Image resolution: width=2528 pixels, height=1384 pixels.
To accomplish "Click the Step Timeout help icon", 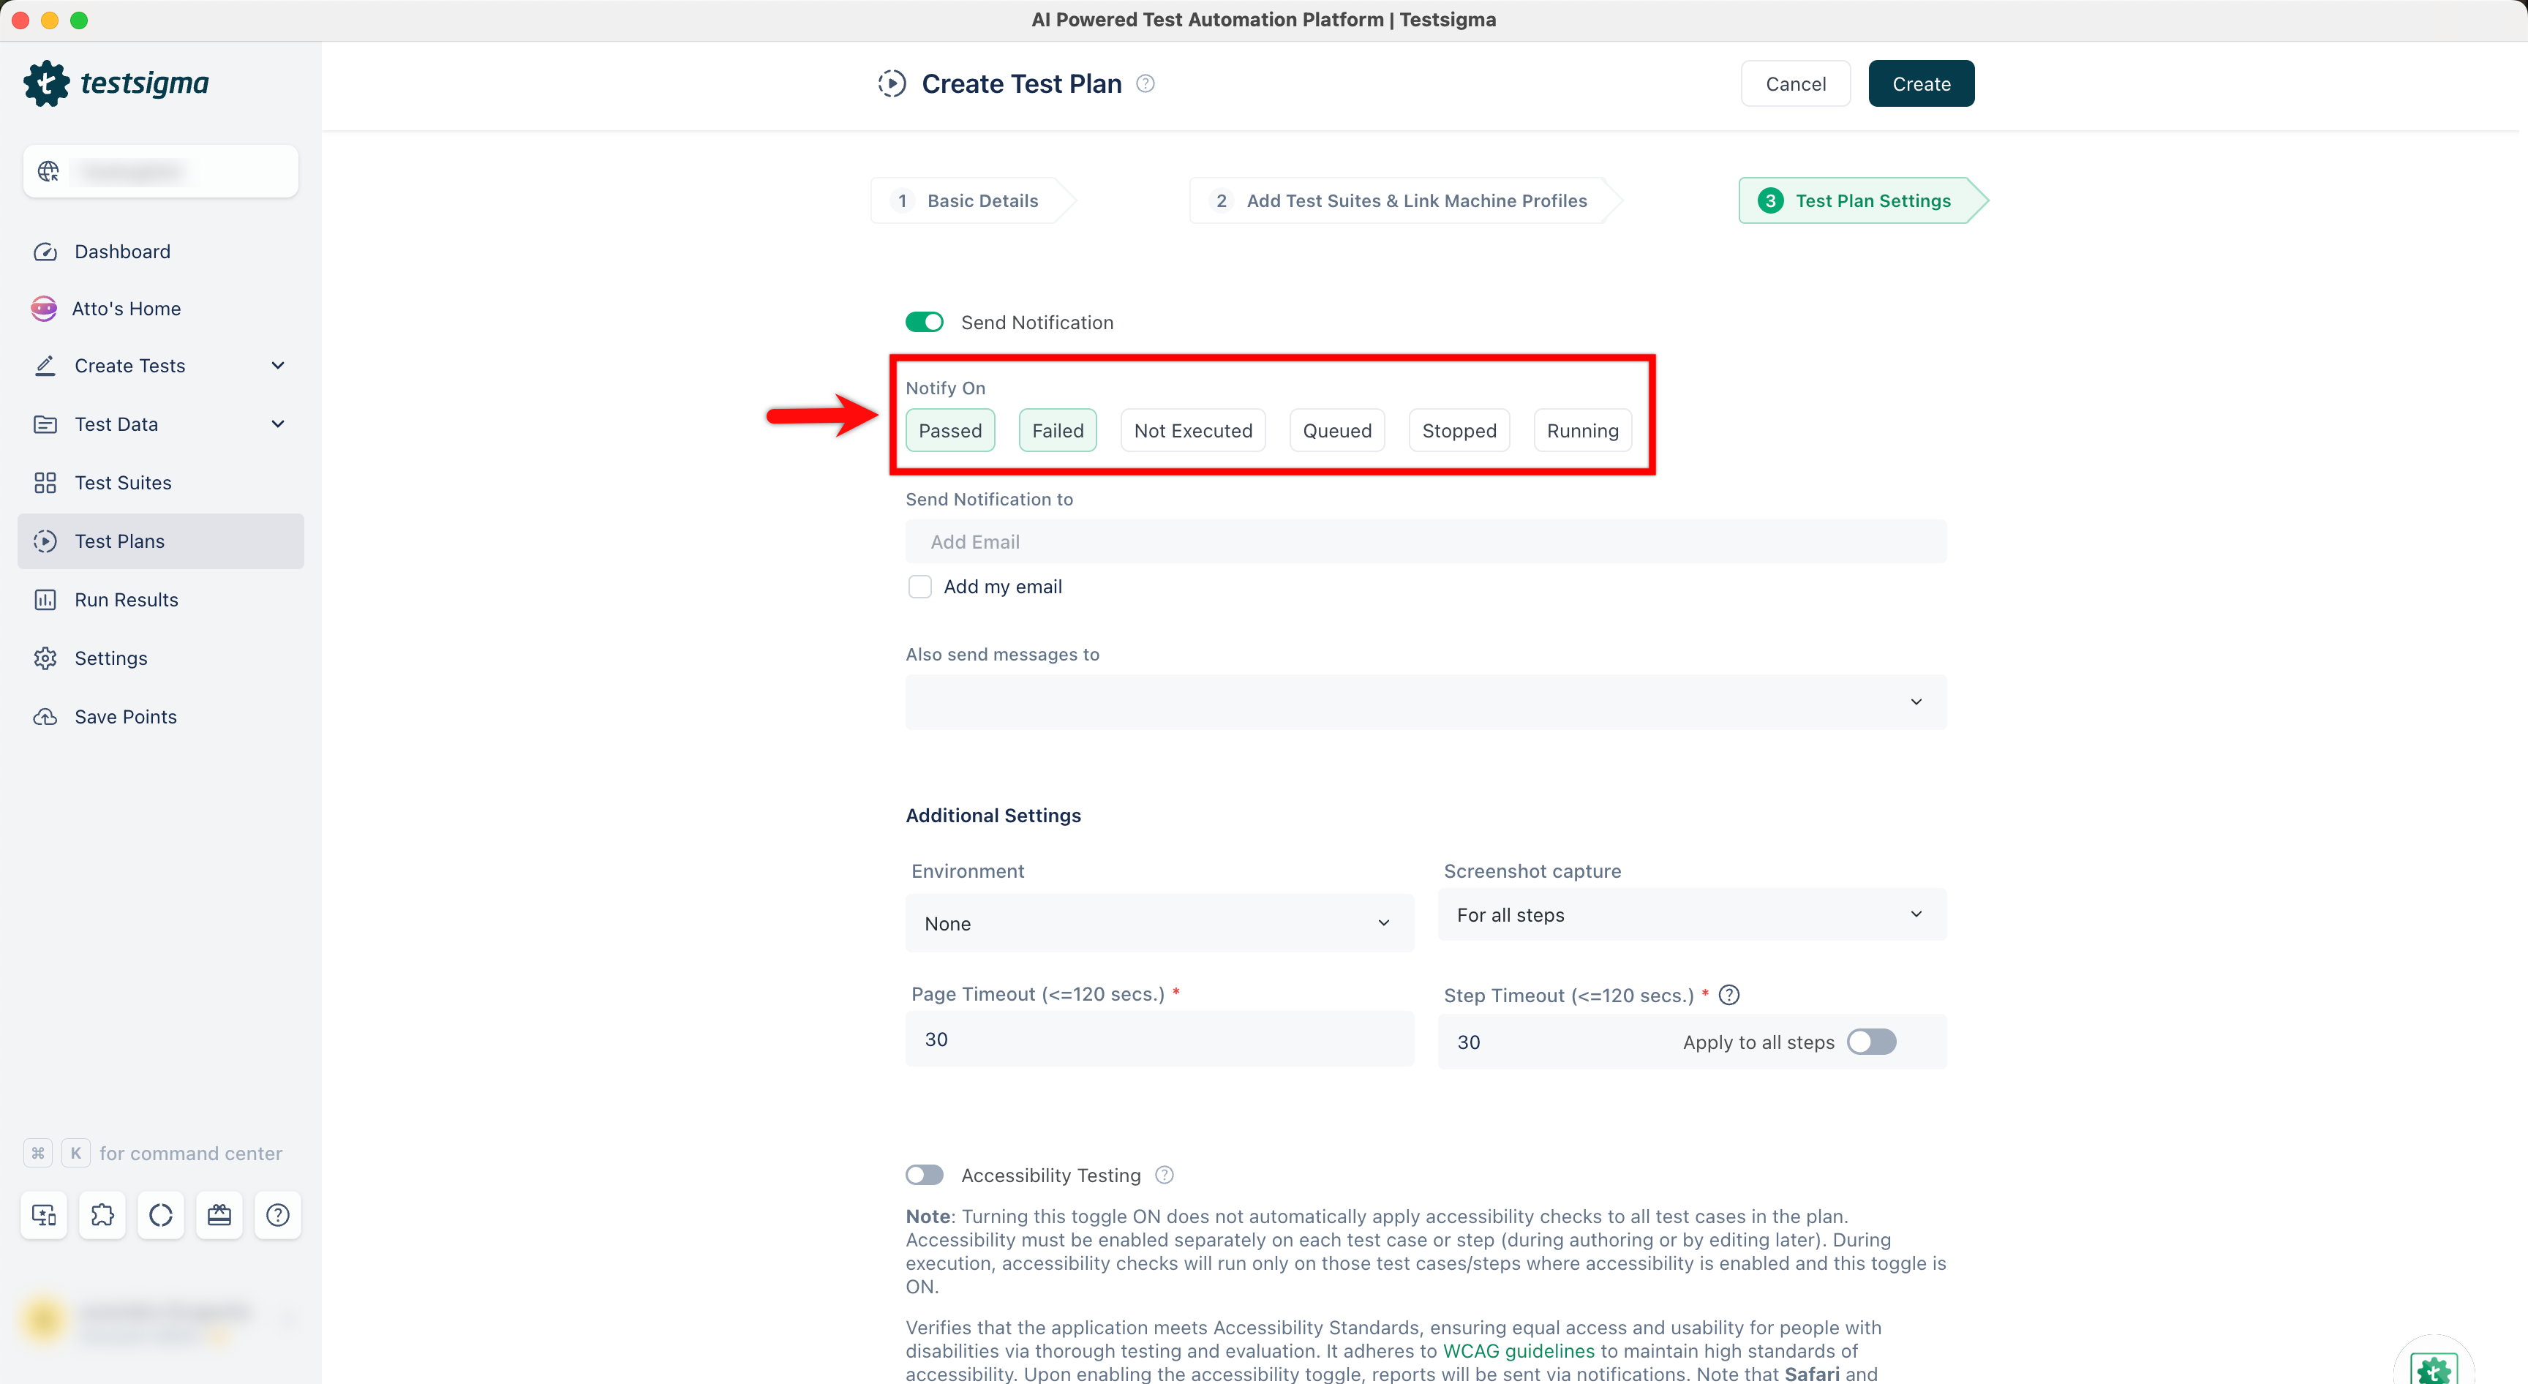I will click(x=1729, y=996).
